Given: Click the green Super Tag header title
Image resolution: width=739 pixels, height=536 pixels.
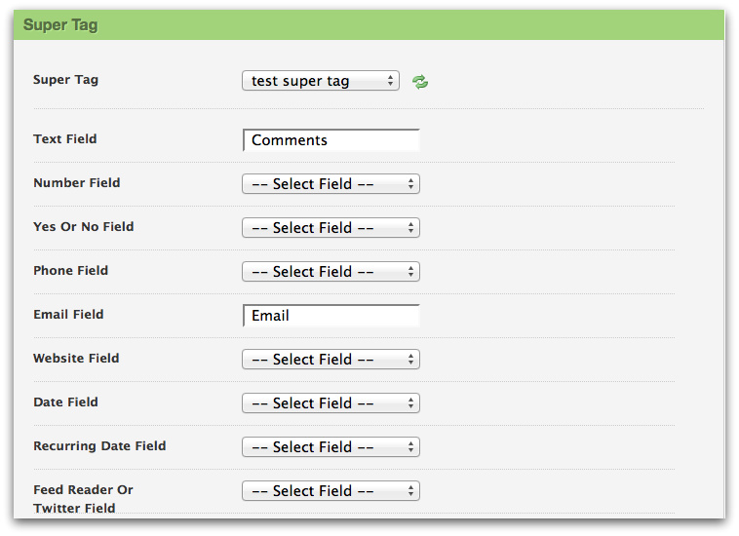Looking at the screenshot, I should coord(60,25).
